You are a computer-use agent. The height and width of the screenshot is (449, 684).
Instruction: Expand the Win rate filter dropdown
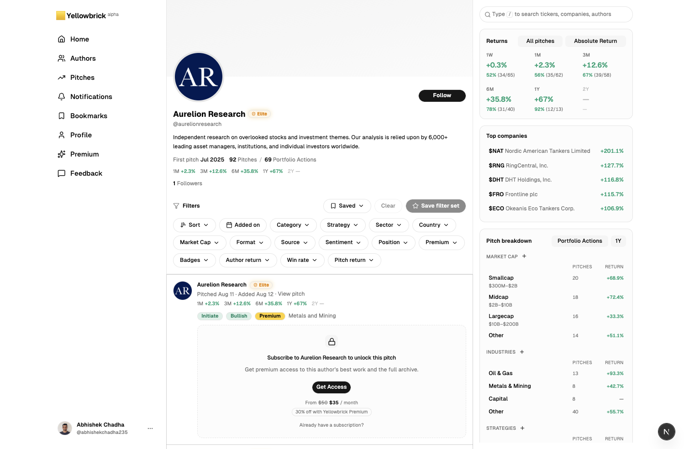point(302,260)
